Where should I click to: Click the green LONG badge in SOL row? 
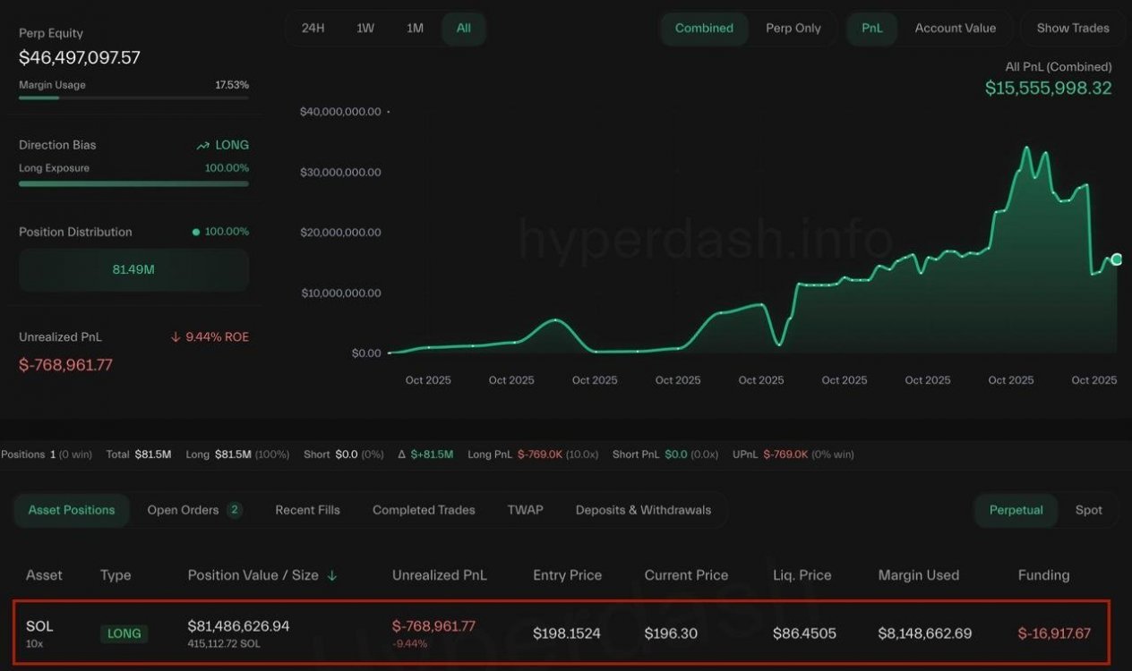pos(124,633)
